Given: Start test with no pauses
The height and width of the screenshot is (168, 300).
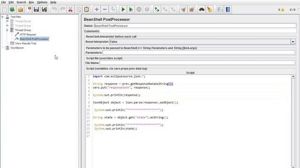Looking at the screenshot, I should [131, 9].
